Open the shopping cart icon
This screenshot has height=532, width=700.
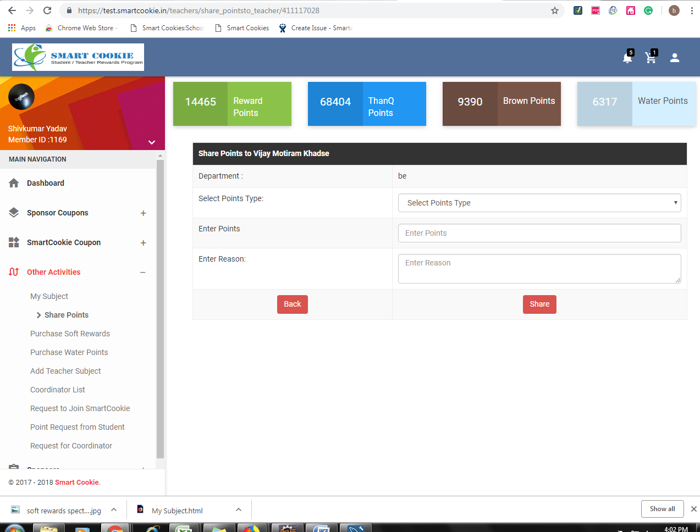(x=651, y=58)
